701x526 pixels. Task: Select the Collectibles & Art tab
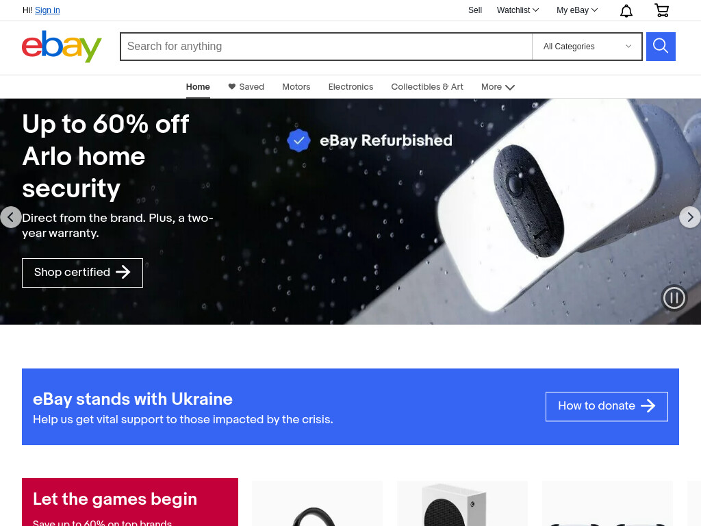[427, 87]
